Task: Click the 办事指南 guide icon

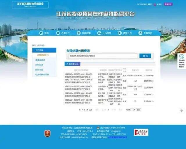Action: 79,33
